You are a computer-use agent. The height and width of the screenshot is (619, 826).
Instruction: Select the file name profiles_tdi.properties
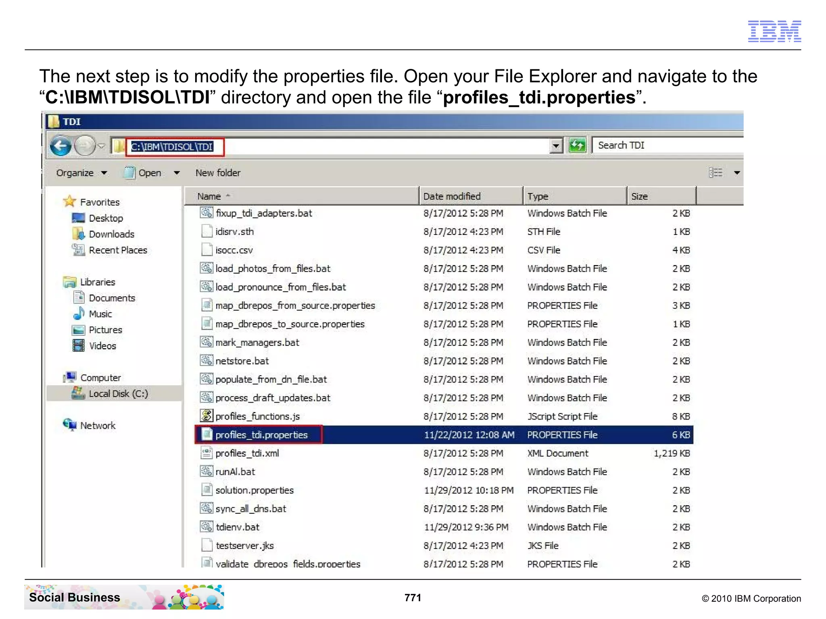261,435
